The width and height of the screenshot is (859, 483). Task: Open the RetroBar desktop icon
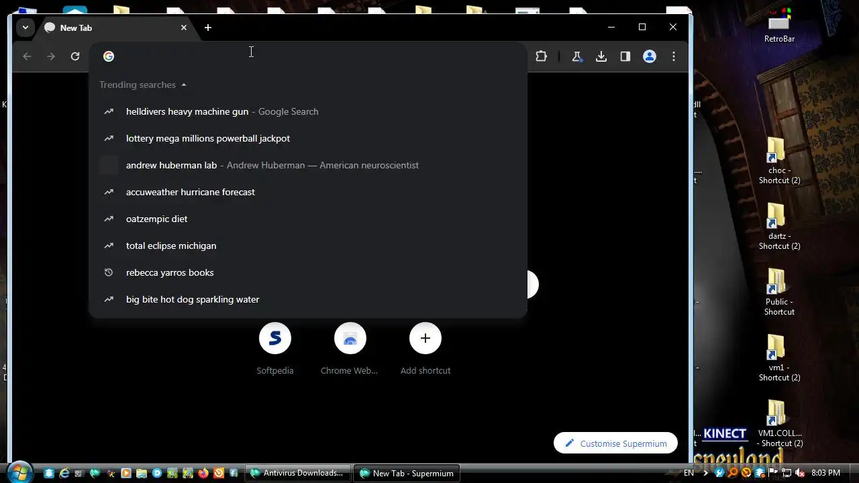tap(779, 27)
